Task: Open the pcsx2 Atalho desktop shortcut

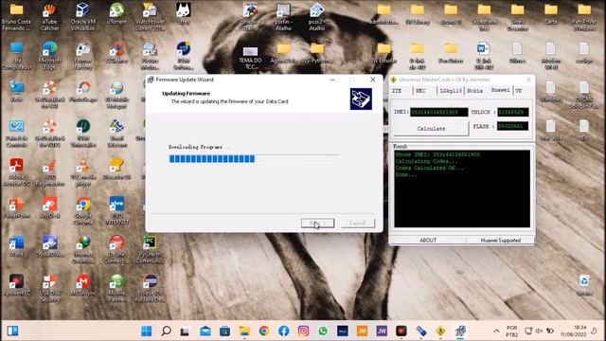Action: [x=317, y=16]
